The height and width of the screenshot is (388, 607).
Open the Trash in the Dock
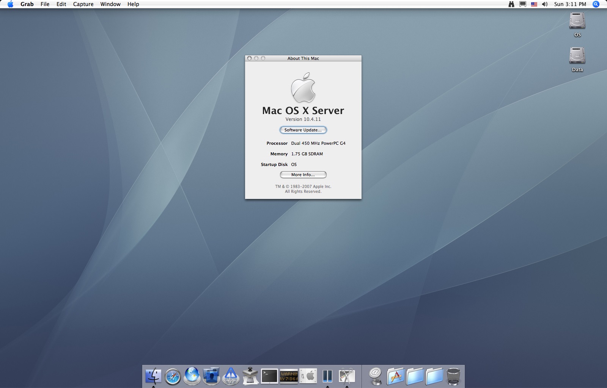453,376
